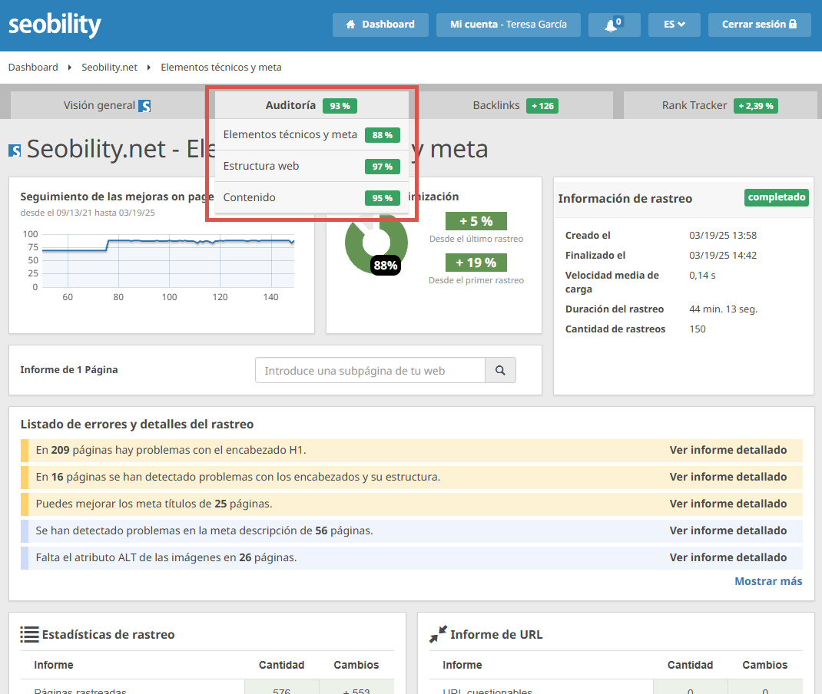Open detailed report for H1 heading problems
Viewport: 822px width, 694px height.
(728, 450)
